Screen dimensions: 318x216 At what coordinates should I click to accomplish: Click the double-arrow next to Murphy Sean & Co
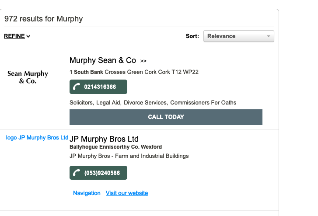point(143,61)
